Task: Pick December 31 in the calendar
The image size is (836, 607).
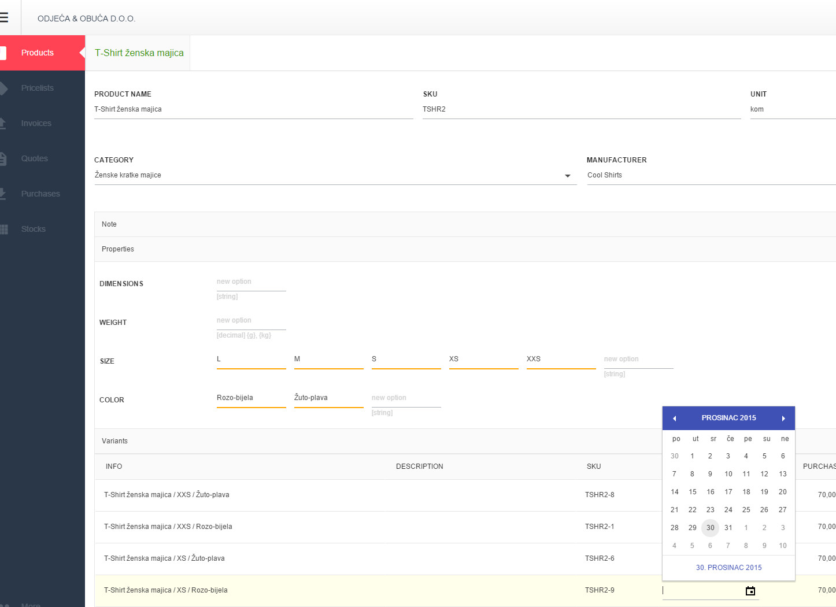Action: (728, 528)
